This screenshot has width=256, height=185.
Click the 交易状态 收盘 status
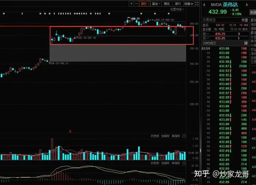tap(225, 20)
